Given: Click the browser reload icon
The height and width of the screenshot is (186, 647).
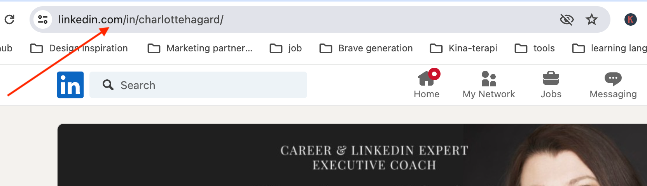Looking at the screenshot, I should coord(9,19).
